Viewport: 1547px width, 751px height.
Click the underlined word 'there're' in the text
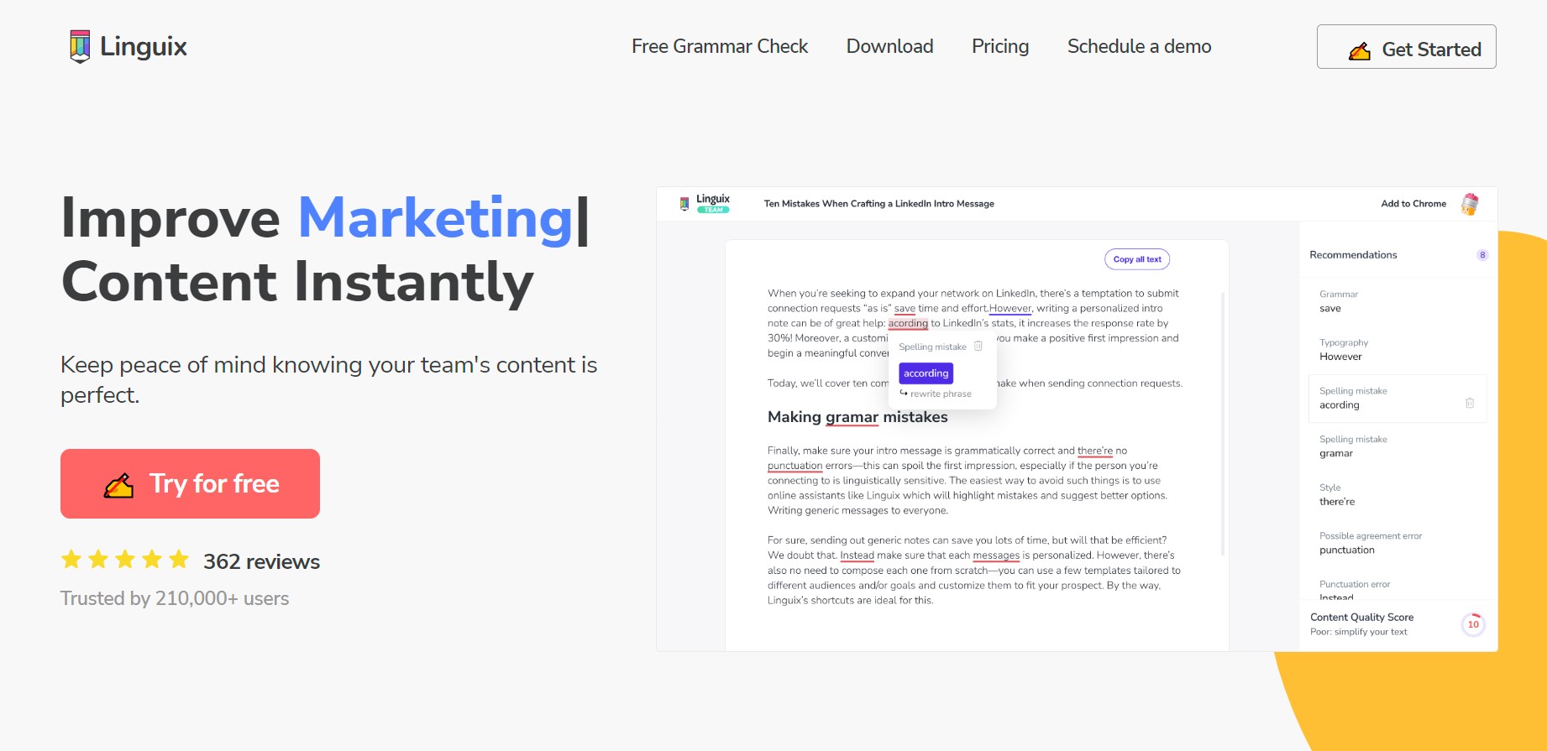tap(1095, 451)
